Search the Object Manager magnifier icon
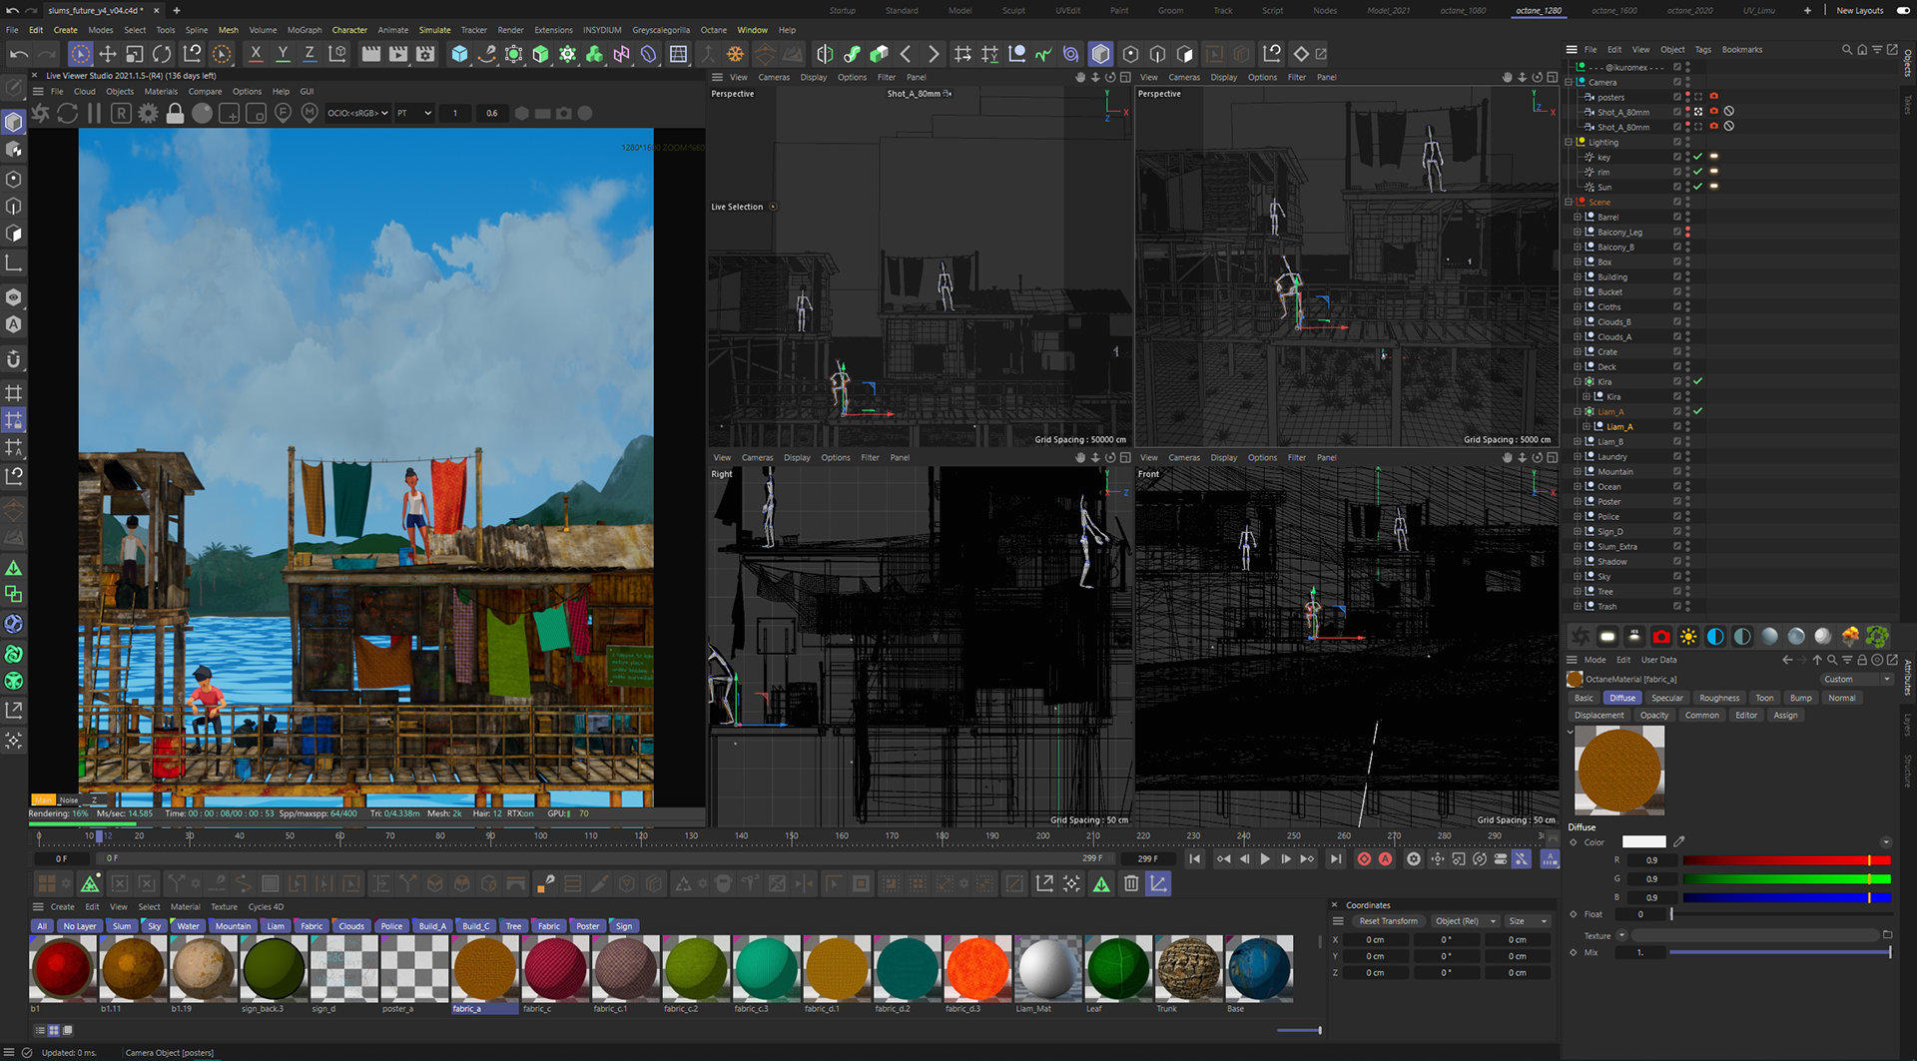Viewport: 1917px width, 1061px height. [x=1846, y=49]
